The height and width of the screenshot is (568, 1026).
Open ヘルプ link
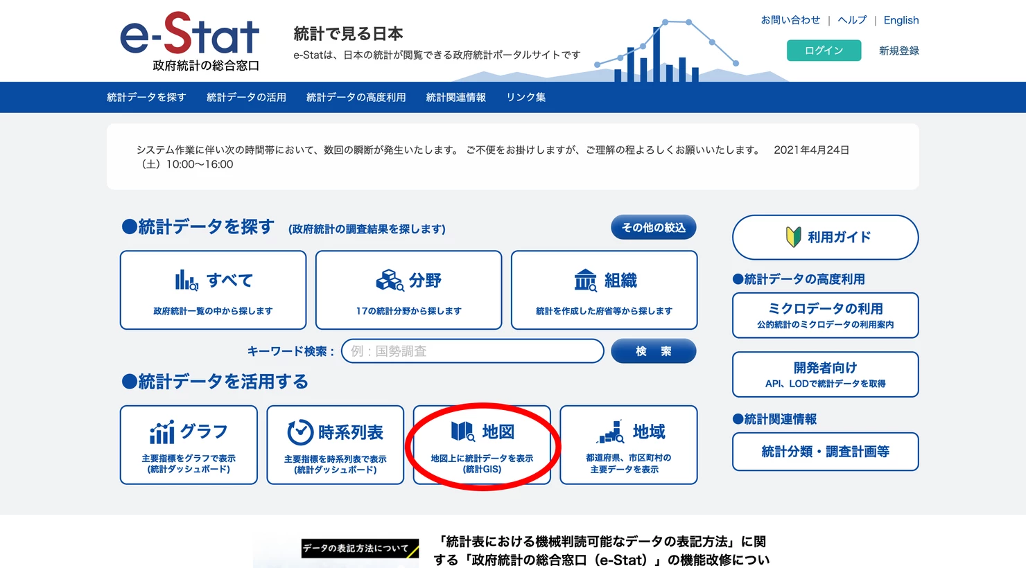[852, 20]
